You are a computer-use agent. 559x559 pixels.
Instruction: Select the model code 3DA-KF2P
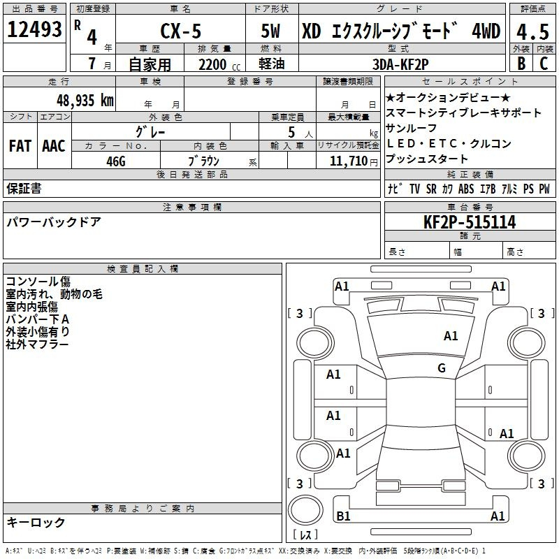(400, 64)
